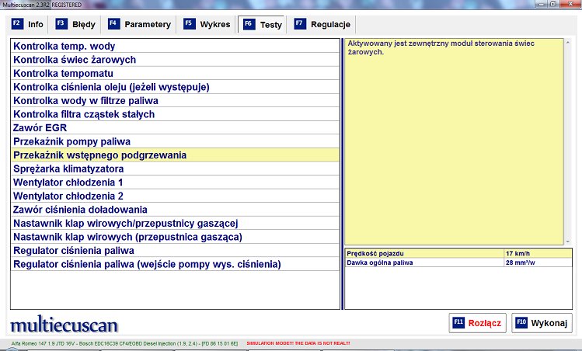Click the F4 key icon
The width and height of the screenshot is (582, 351).
[113, 24]
